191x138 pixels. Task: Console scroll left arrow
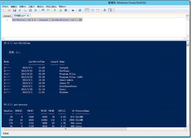[3, 129]
